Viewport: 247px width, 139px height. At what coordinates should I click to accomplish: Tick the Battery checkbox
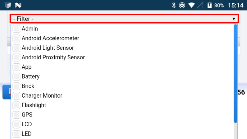(x=16, y=77)
